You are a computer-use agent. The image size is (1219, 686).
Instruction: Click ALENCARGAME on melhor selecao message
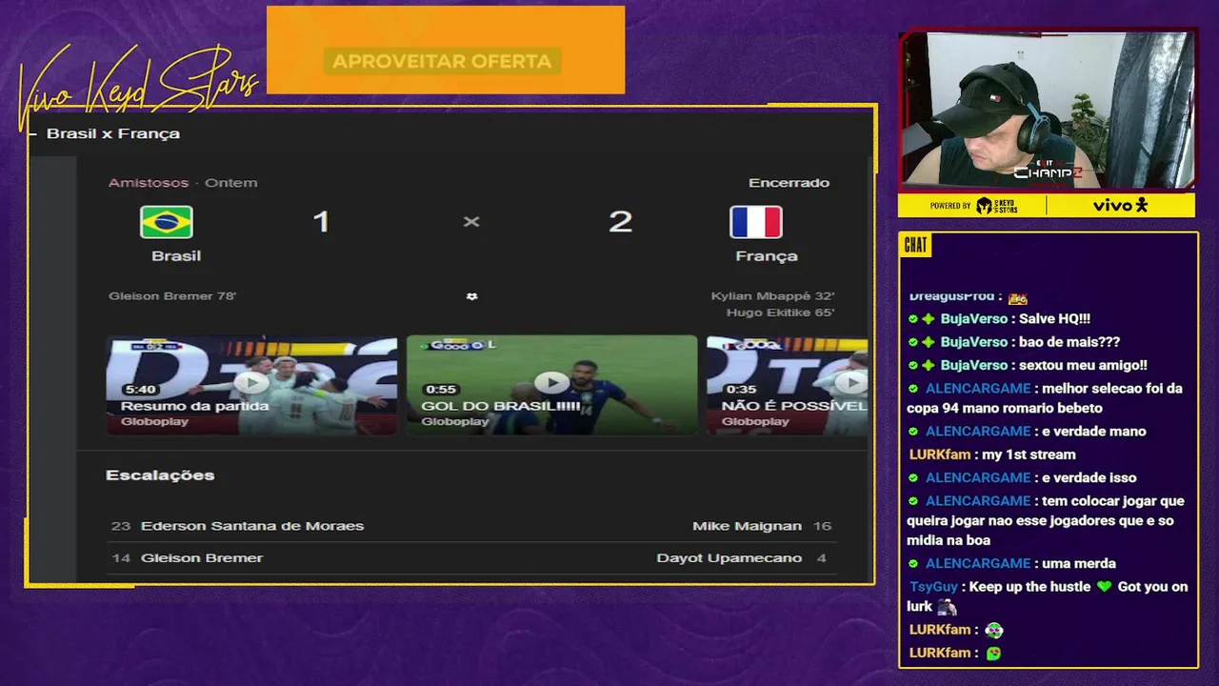(x=978, y=389)
